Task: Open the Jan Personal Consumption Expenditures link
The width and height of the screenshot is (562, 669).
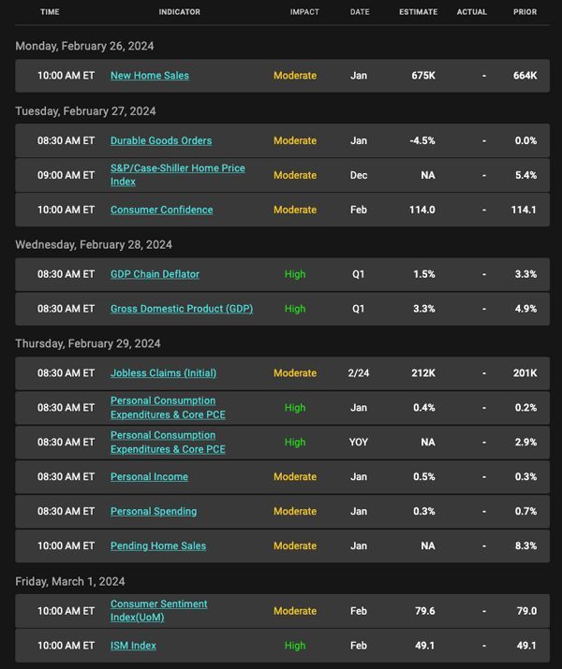Action: [168, 408]
